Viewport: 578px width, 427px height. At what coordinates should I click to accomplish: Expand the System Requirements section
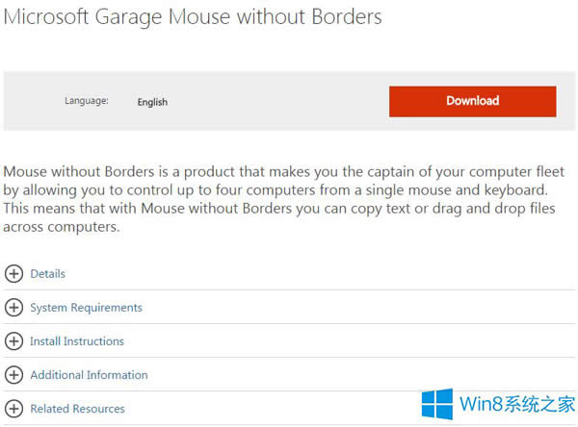pyautogui.click(x=86, y=308)
